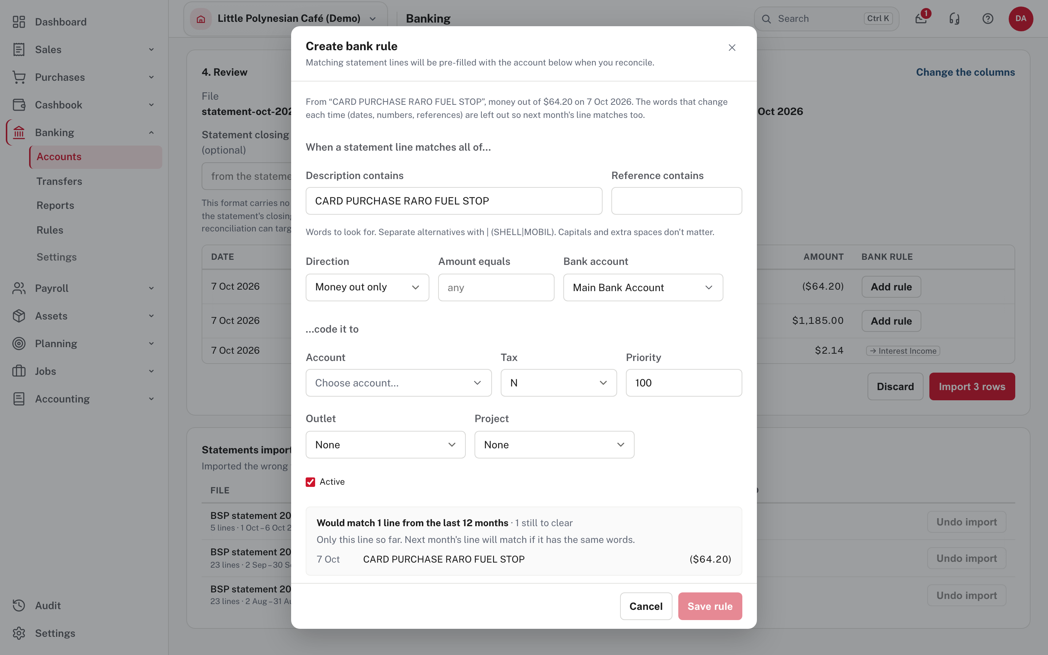The image size is (1048, 655).
Task: Open the notifications inbox icon
Action: tap(921, 19)
